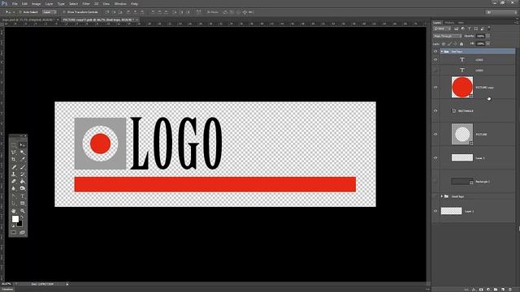Image resolution: width=520 pixels, height=292 pixels.
Task: Select the Rectangular Marquee tool
Action: coord(14,145)
